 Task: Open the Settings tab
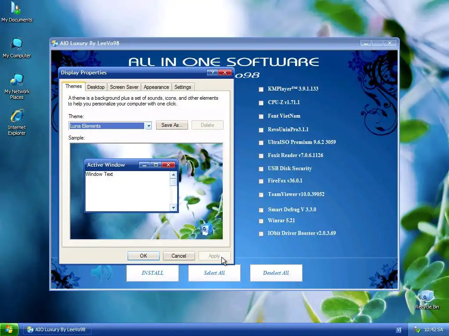183,87
